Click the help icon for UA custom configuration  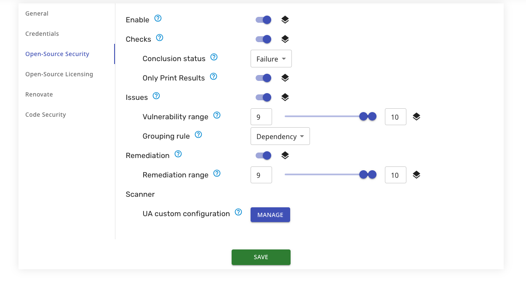coord(238,212)
